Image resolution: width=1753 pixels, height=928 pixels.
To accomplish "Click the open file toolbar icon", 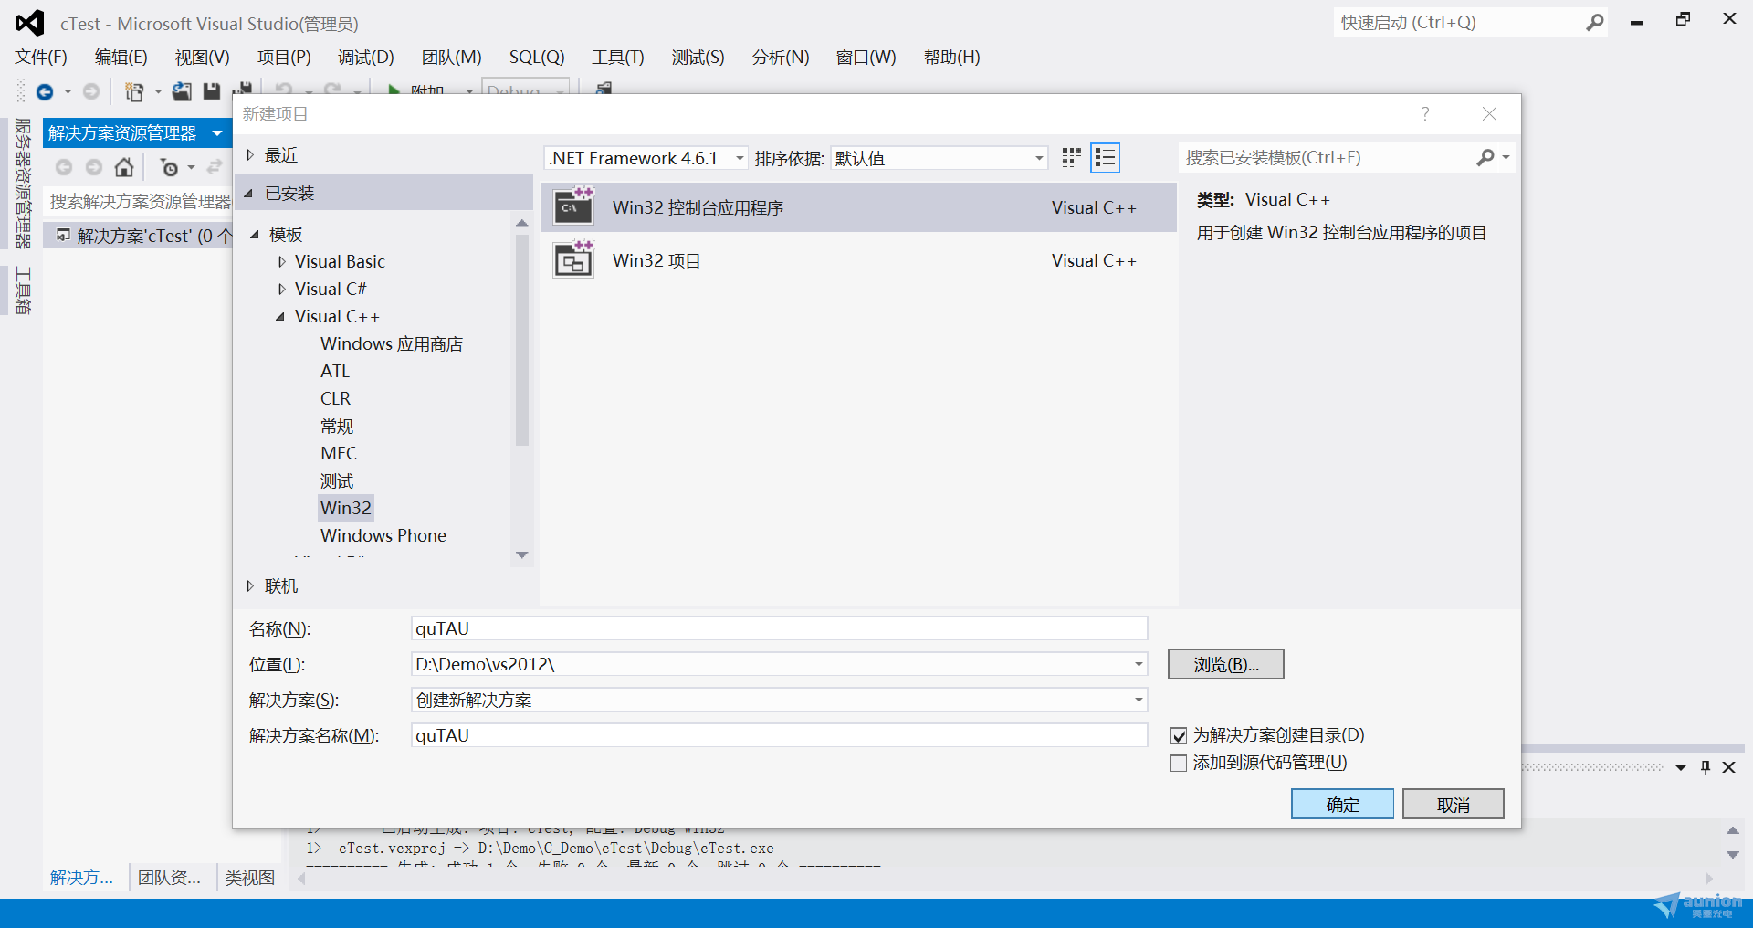I will click(x=182, y=91).
